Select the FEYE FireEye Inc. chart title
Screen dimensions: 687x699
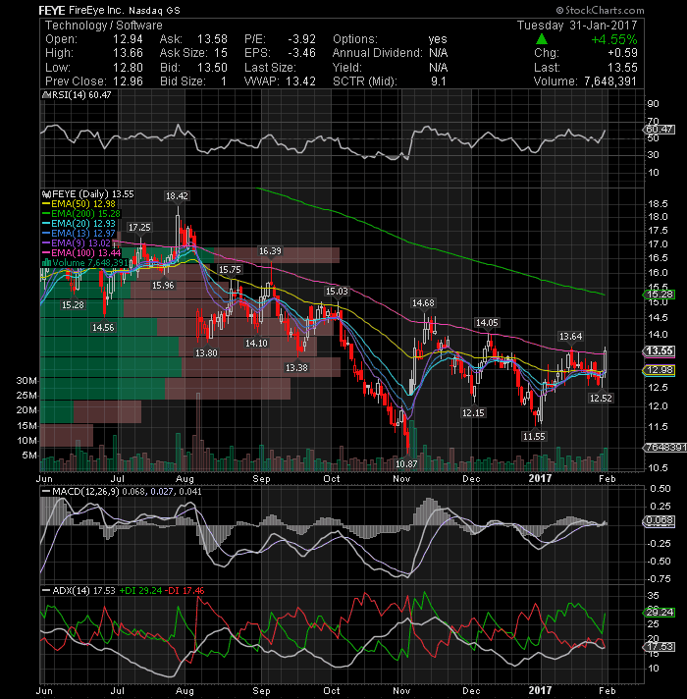[109, 10]
